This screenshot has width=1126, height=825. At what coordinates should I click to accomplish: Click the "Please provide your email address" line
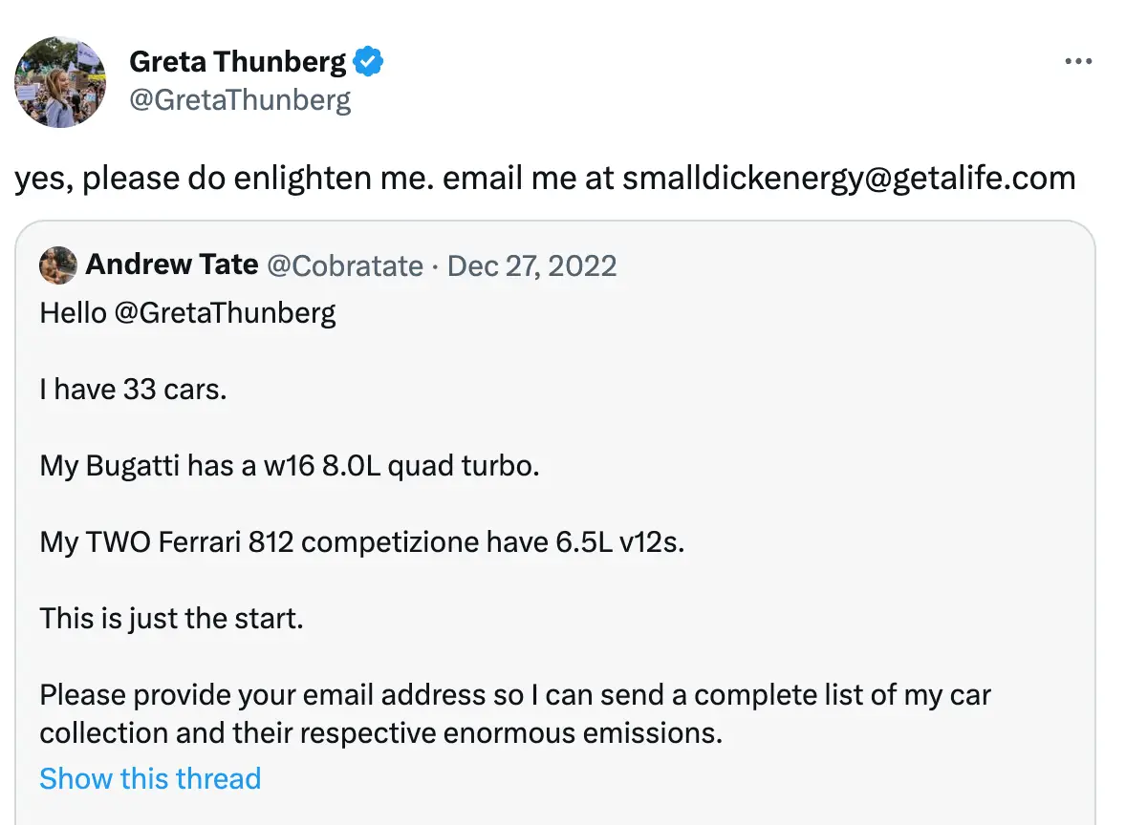[514, 695]
